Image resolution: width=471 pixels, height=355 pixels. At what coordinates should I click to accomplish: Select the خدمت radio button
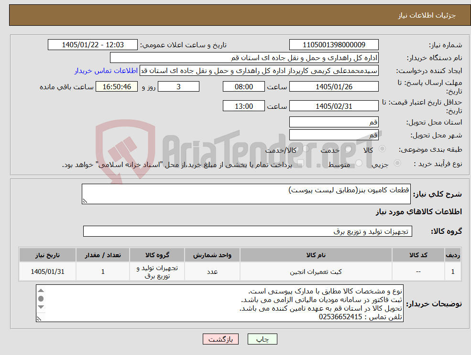tap(348, 149)
